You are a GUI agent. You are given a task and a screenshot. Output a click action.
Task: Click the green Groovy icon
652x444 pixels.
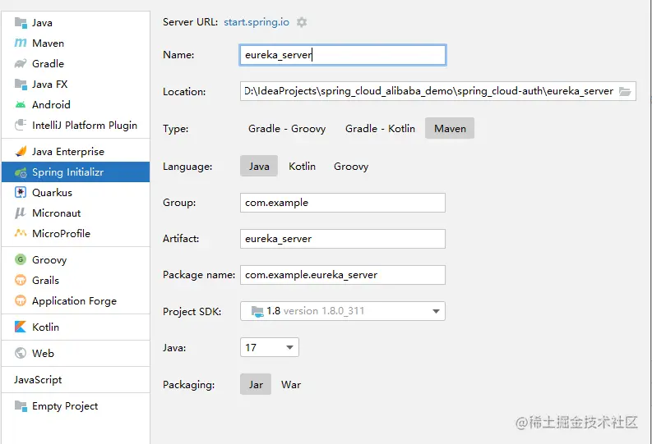coord(21,260)
